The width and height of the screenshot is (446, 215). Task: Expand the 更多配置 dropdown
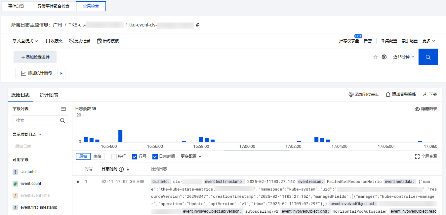coord(191,156)
